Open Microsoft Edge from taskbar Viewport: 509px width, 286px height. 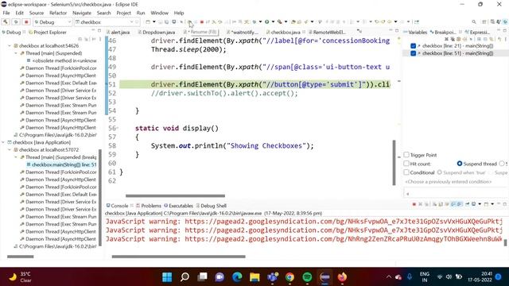coord(237,277)
